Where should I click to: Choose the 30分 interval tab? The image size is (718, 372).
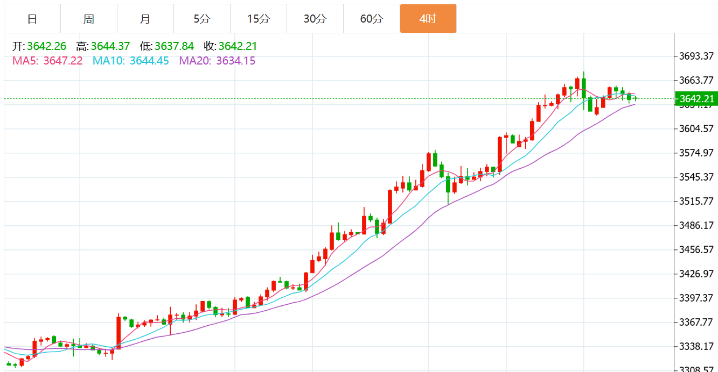(x=315, y=19)
